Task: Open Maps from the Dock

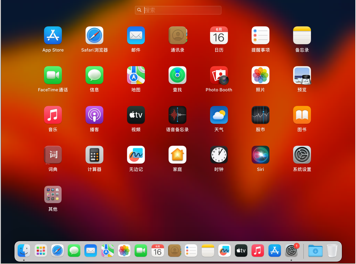Action: point(107,251)
